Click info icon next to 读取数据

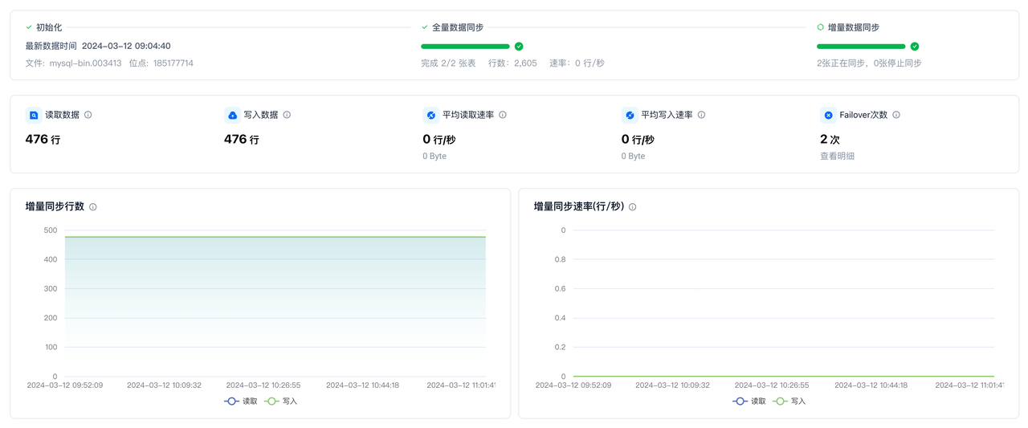pos(88,115)
